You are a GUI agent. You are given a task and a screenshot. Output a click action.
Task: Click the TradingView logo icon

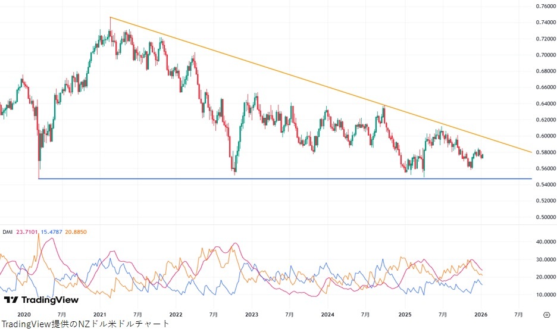(x=11, y=300)
